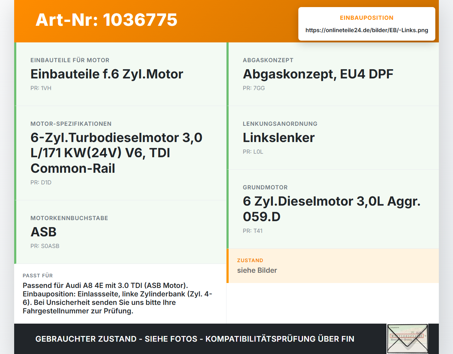This screenshot has height=354, width=453.
Task: Click the PR: S0ASB code
Action: click(x=45, y=246)
